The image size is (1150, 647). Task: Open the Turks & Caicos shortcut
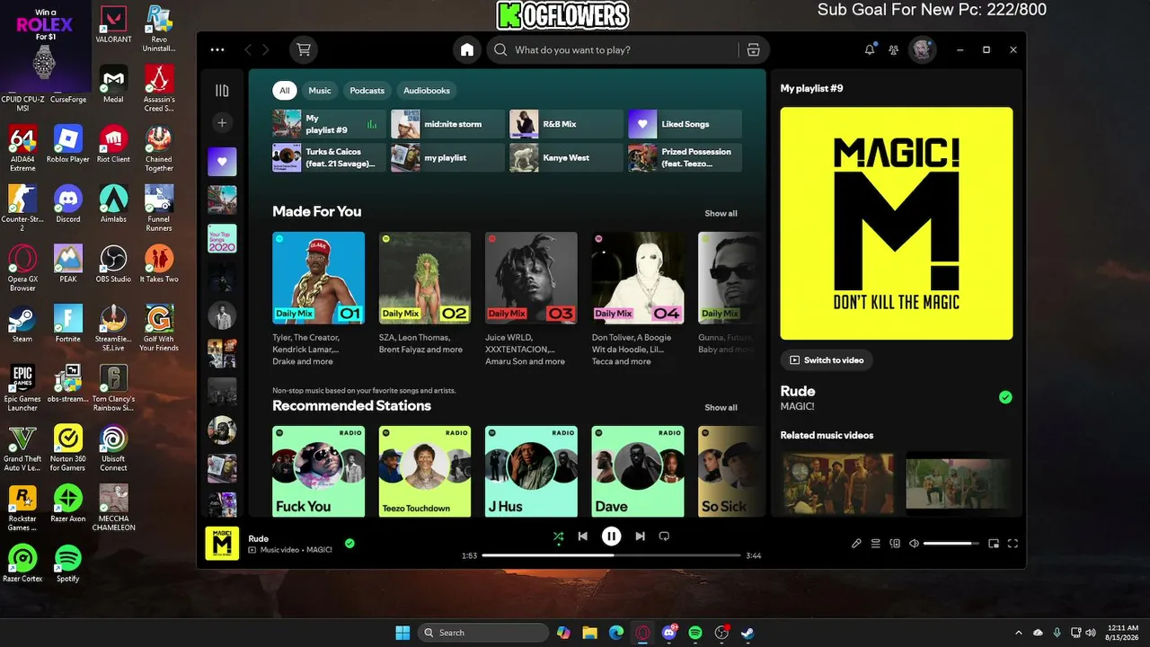(329, 157)
